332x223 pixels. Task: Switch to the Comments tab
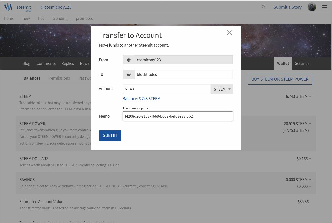pos(46,63)
